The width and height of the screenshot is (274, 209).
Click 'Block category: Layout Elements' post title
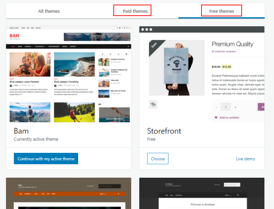[x=24, y=82]
